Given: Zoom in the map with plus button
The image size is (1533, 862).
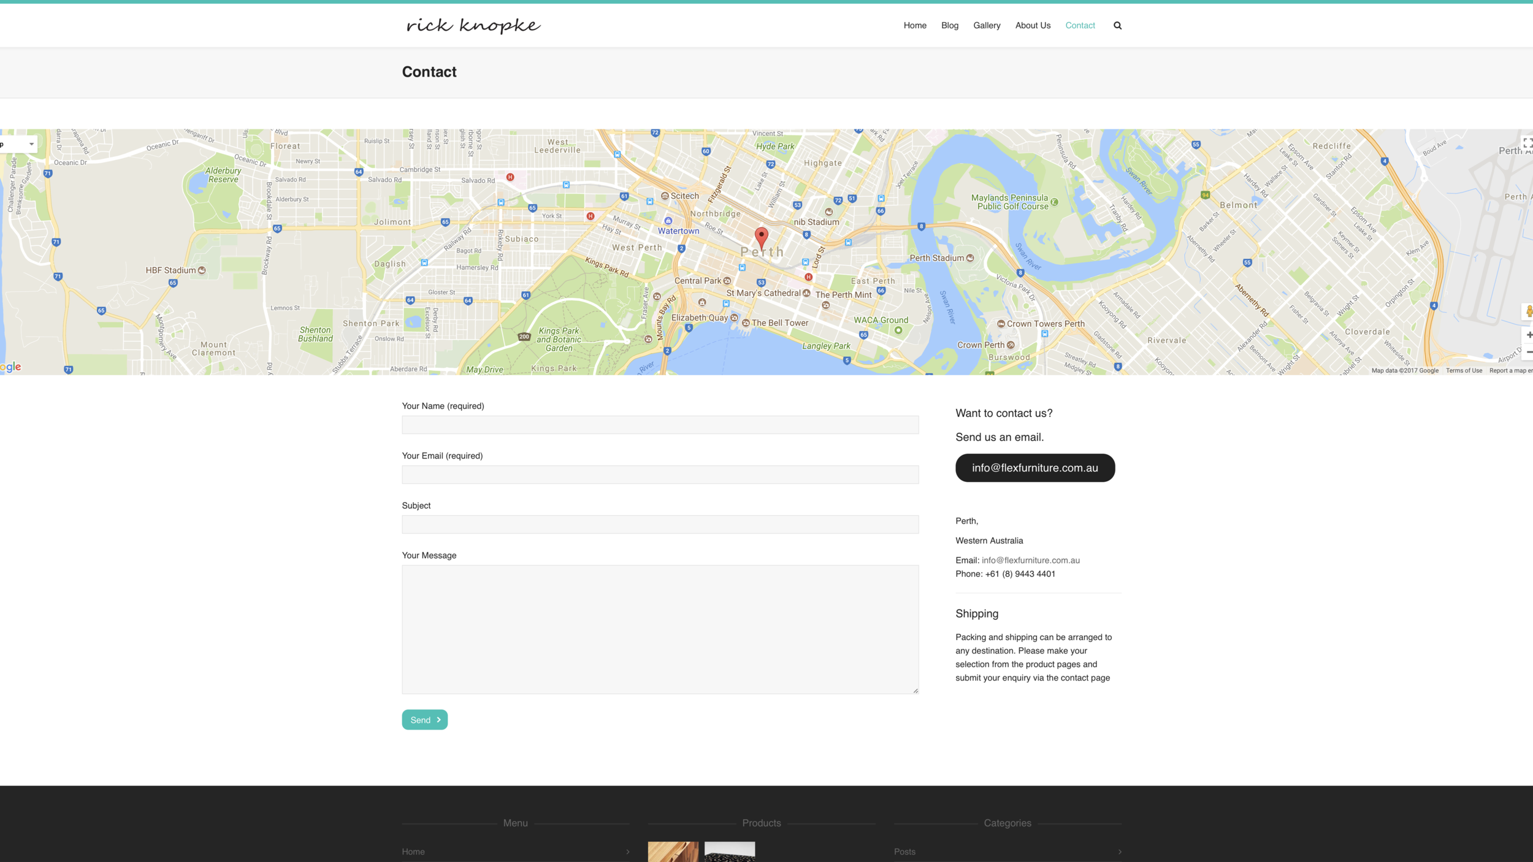Looking at the screenshot, I should point(1529,335).
